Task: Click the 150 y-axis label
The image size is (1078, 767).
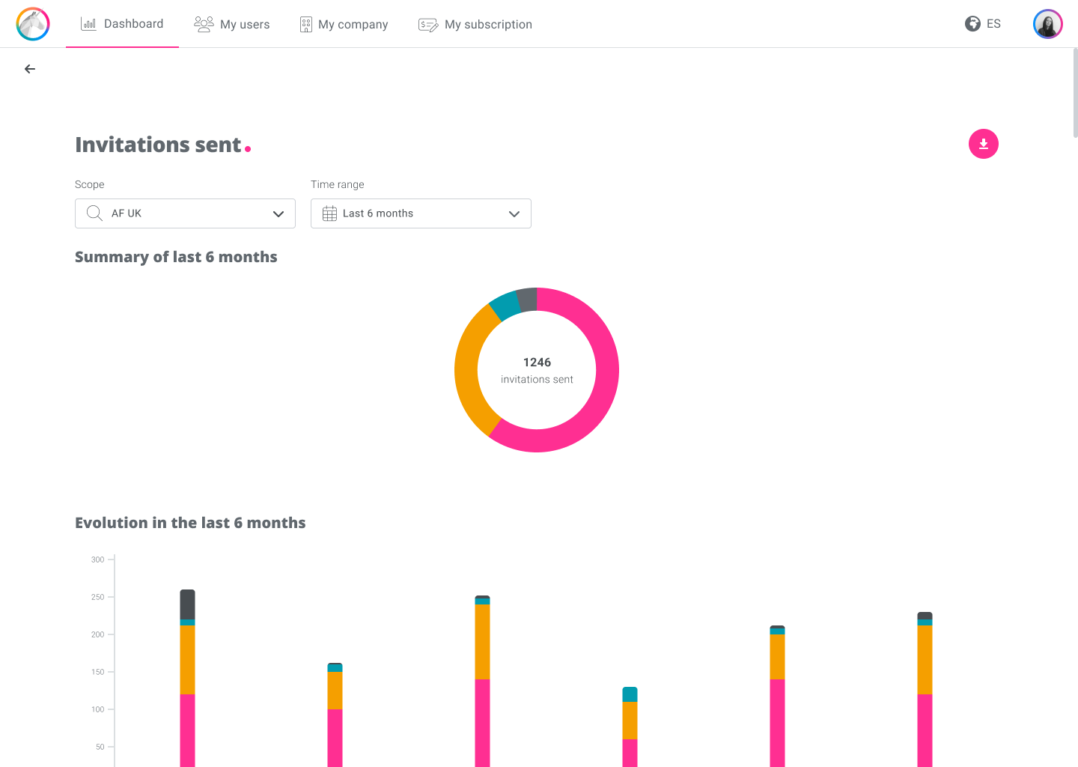Action: (98, 672)
